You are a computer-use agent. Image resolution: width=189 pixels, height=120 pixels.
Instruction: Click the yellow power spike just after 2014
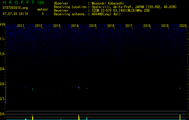[x=79, y=117]
